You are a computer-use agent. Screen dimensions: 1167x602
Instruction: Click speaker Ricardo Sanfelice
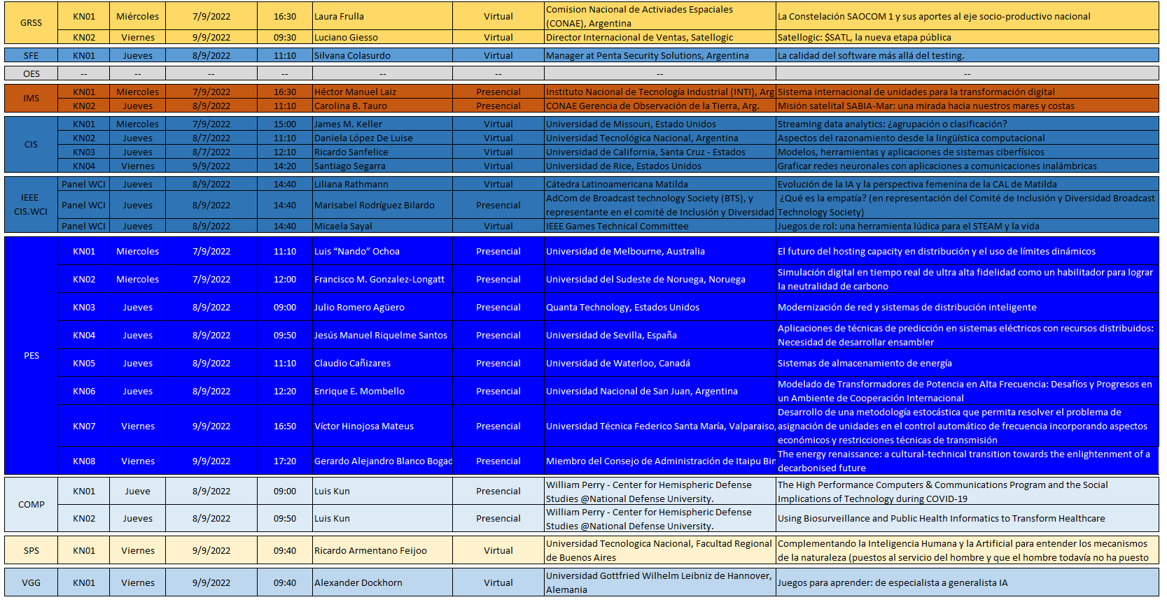(x=351, y=152)
